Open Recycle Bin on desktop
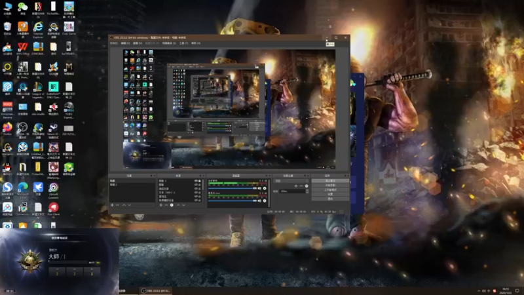Image resolution: width=524 pixels, height=295 pixels. pyautogui.click(x=7, y=29)
